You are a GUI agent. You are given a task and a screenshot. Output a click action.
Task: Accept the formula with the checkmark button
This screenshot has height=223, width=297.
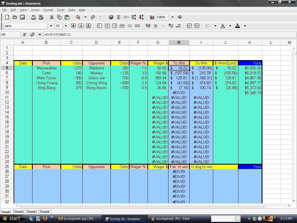(32, 35)
